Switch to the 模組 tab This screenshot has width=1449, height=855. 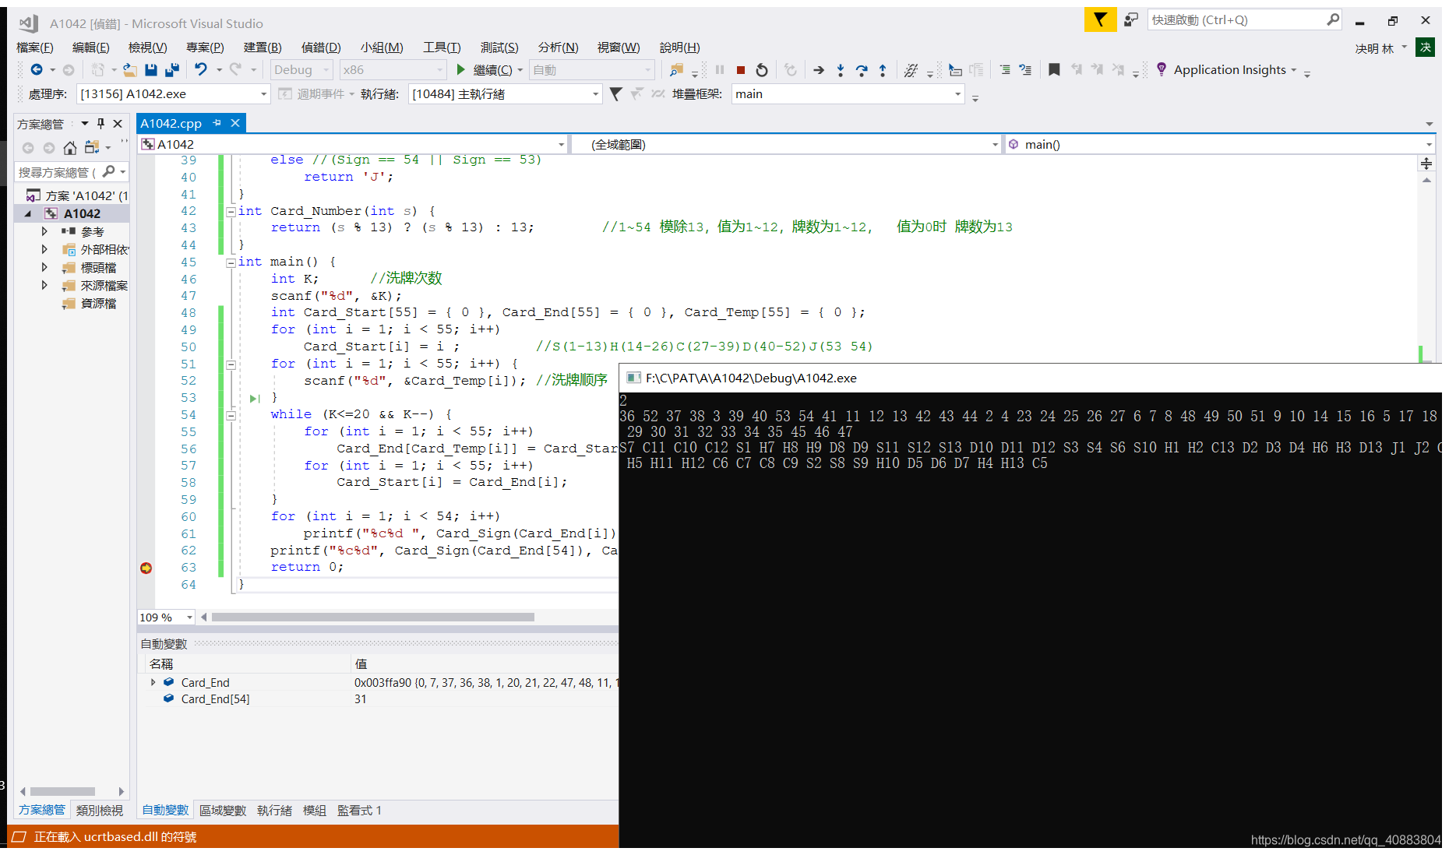314,811
